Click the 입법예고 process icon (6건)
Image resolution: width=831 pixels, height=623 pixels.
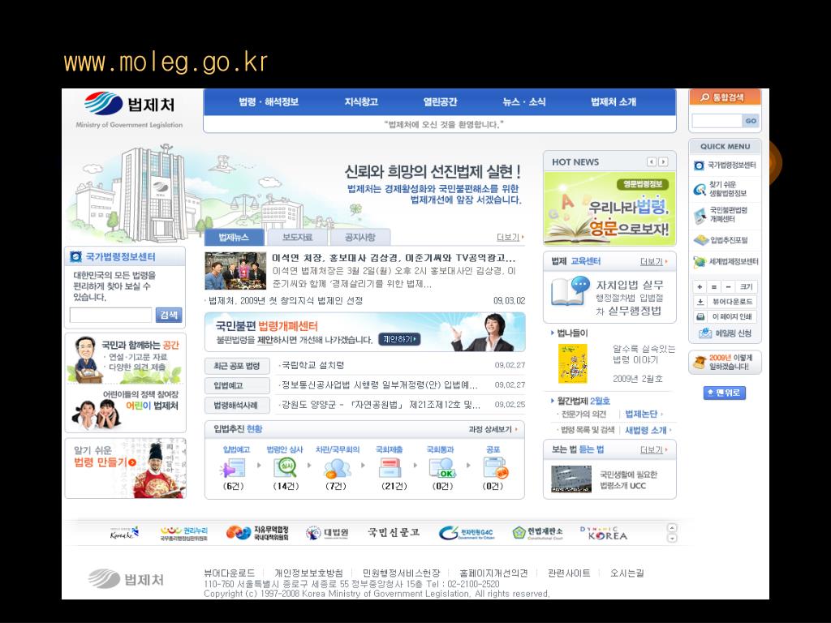[234, 469]
